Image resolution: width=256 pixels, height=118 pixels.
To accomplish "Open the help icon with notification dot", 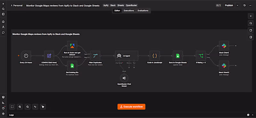I will click(x=3, y=108).
